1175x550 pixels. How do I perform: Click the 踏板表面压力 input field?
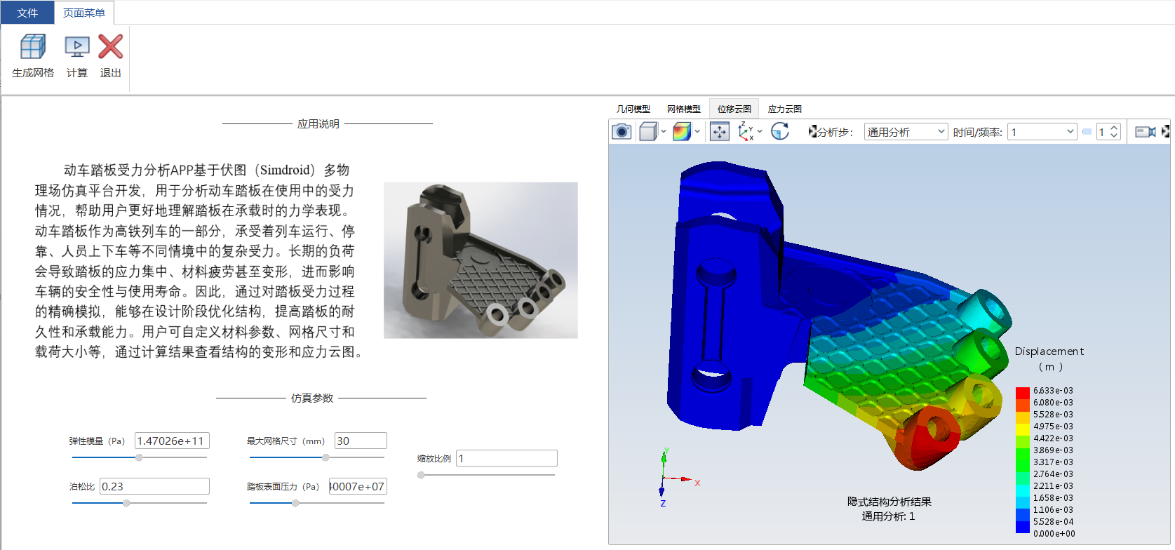click(x=358, y=486)
